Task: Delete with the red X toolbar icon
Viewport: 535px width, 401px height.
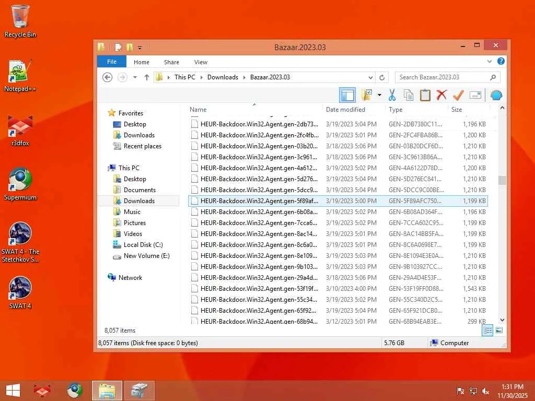Action: tap(441, 95)
